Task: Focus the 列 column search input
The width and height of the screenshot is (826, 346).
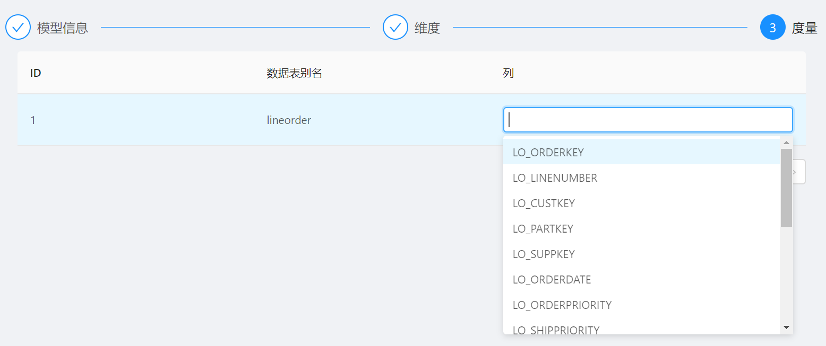Action: pos(648,120)
